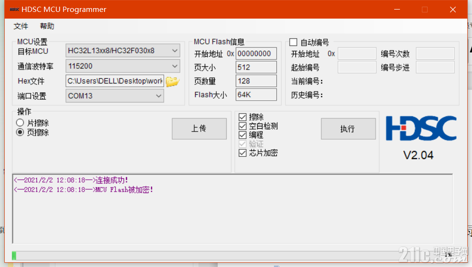Open the Hex file browse folder icon
472x267 pixels.
click(x=172, y=81)
